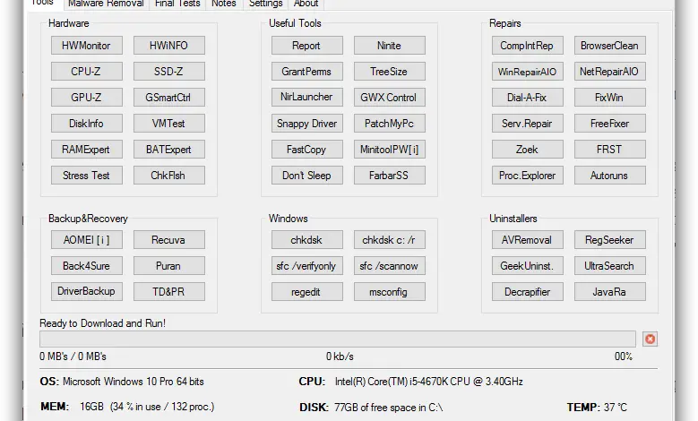The image size is (698, 421).
Task: Go to the Settings tab
Action: 266,4
